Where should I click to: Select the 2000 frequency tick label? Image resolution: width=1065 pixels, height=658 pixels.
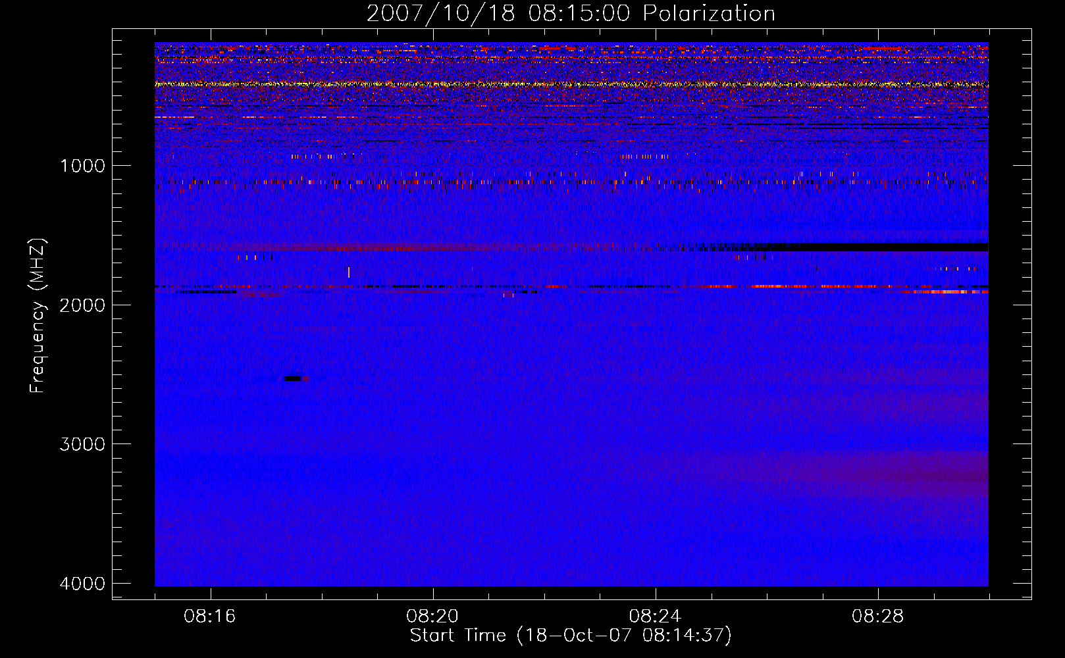[82, 305]
